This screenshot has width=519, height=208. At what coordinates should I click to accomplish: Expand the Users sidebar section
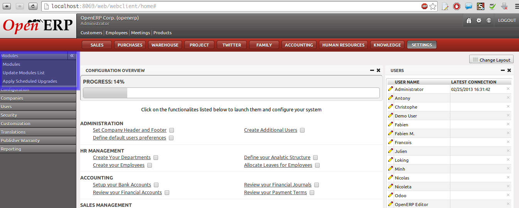[x=38, y=107]
